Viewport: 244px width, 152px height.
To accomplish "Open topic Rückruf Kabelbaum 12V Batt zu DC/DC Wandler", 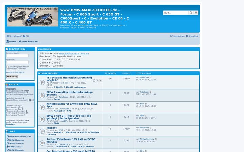I will [x=71, y=141].
